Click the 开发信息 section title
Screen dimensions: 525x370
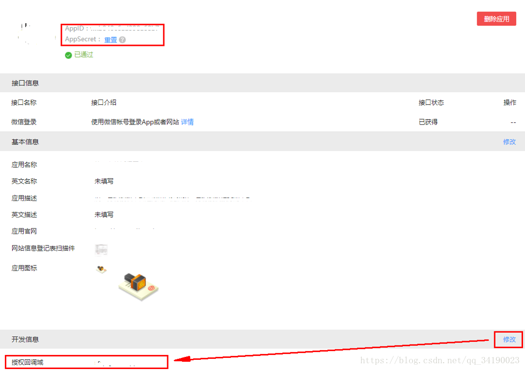[25, 340]
